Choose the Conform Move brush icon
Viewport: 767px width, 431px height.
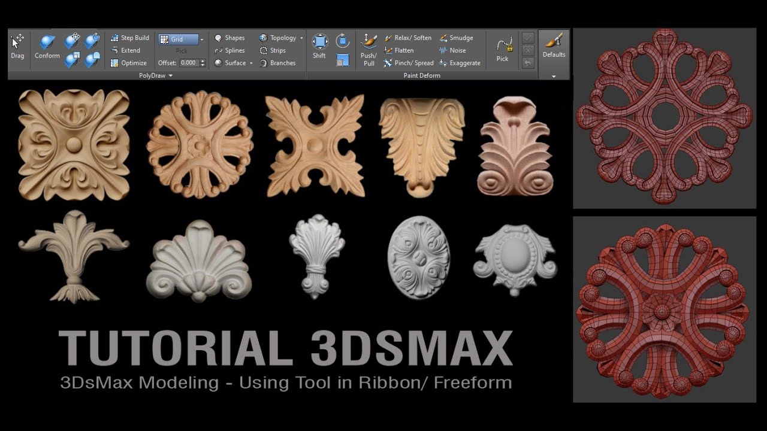(x=73, y=41)
